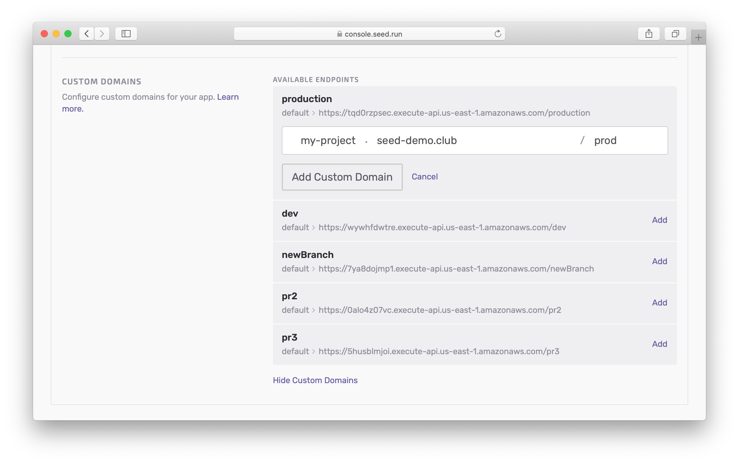Viewport: 739px width, 464px height.
Task: Click the console.seed.run address bar
Action: (x=369, y=34)
